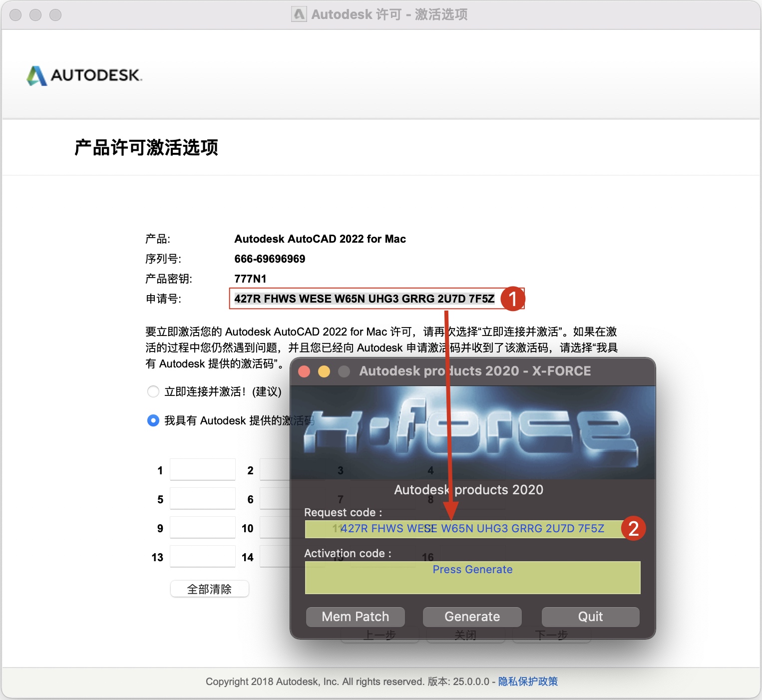
Task: Click the Autodesk window's leftmost grey close button
Action: pyautogui.click(x=15, y=15)
